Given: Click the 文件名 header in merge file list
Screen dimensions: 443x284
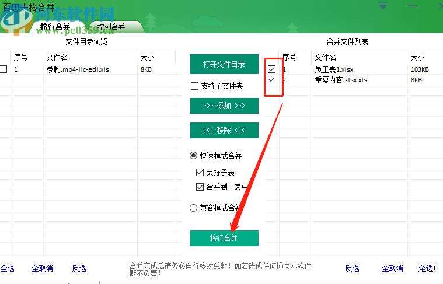Looking at the screenshot, I should pos(326,57).
